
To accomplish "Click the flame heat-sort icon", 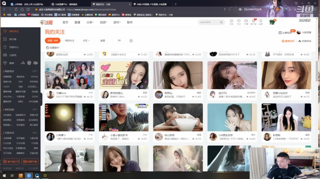I will 300,41.
